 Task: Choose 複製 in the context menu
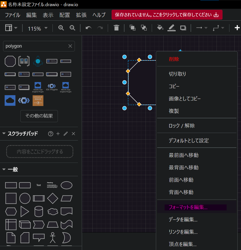[197, 111]
